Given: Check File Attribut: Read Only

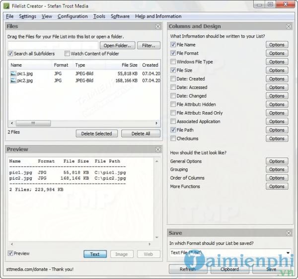Looking at the screenshot, I should (x=173, y=113).
